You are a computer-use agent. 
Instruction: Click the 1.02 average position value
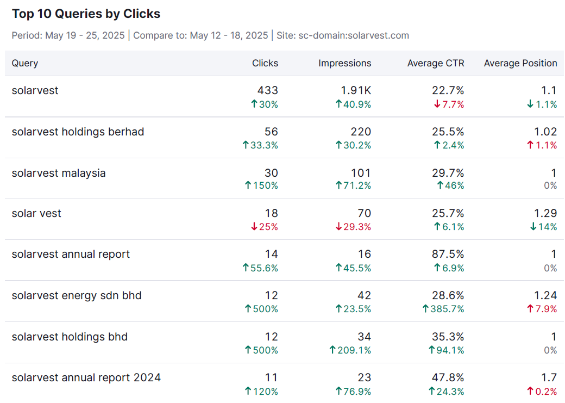click(x=545, y=132)
